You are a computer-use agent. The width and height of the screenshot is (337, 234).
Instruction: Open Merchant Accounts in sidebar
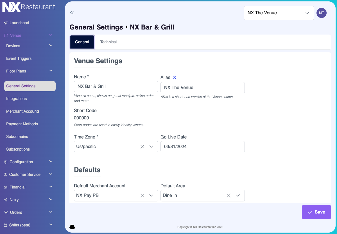pyautogui.click(x=23, y=111)
